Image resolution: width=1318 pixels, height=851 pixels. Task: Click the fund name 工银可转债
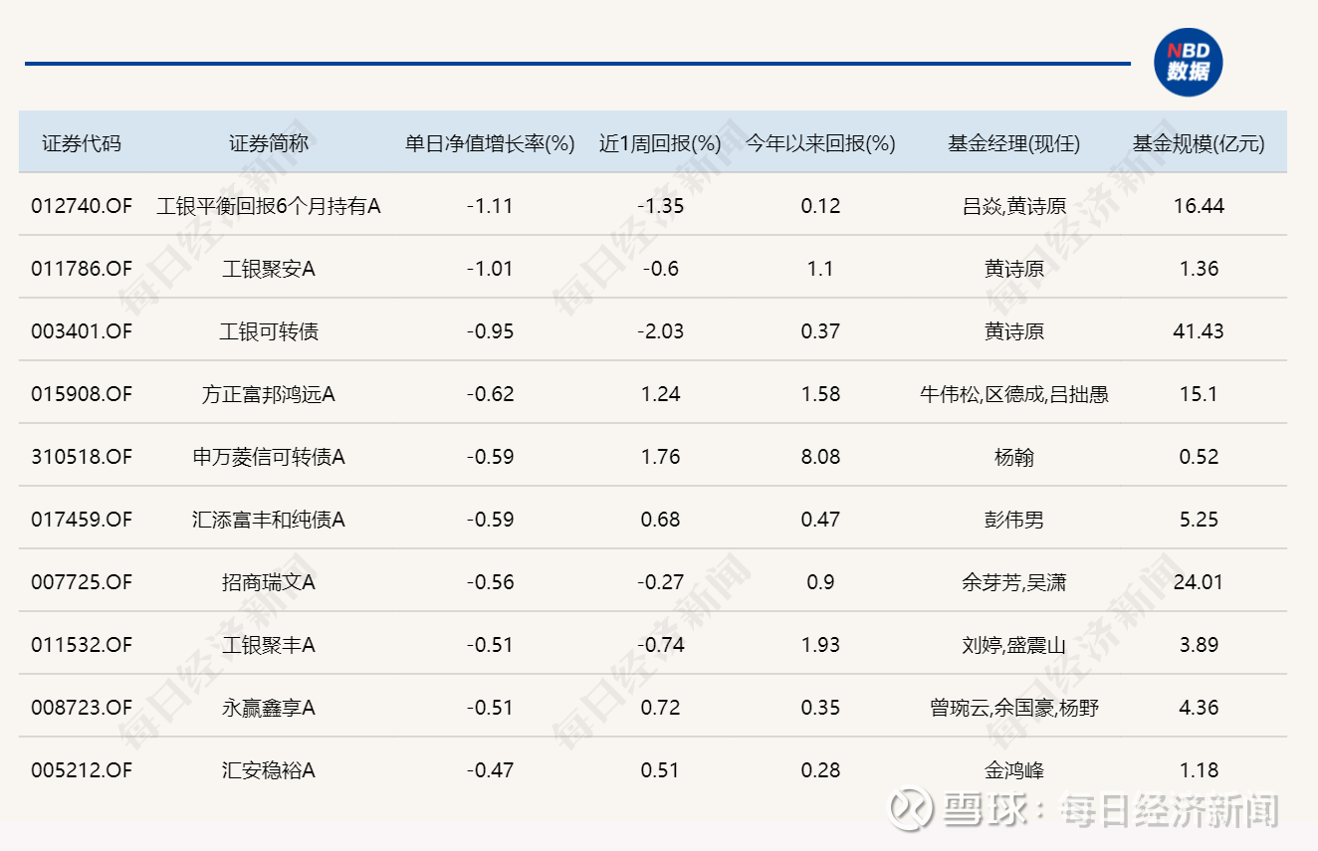[269, 331]
